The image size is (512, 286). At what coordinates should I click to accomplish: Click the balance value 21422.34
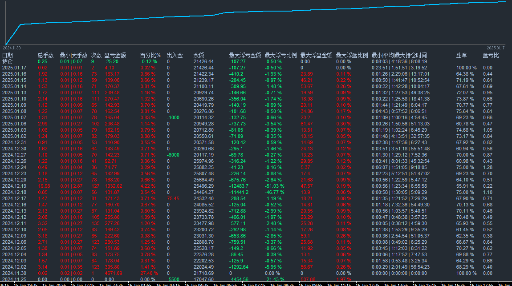click(204, 74)
